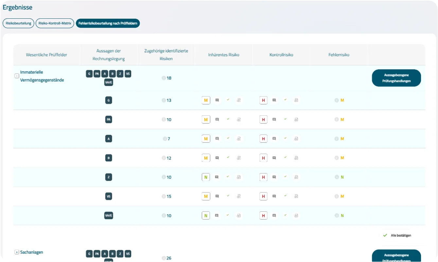Open the inherent risk comment icon in row G
The width and height of the screenshot is (438, 262).
[x=217, y=100]
